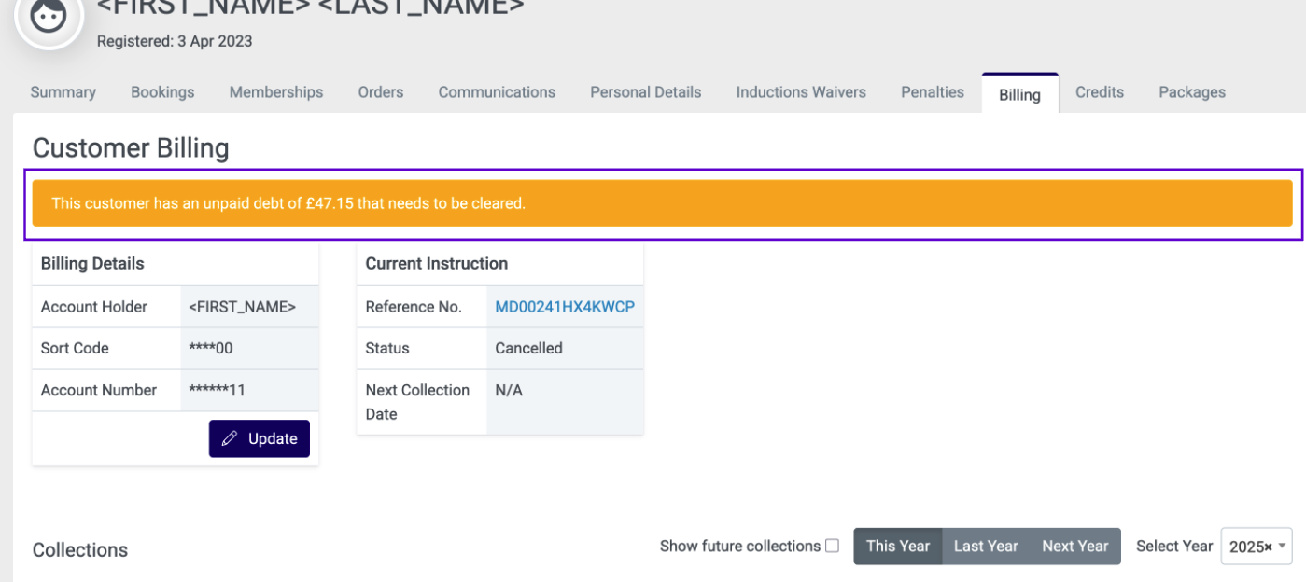Select the Personal Details tab

coord(645,92)
